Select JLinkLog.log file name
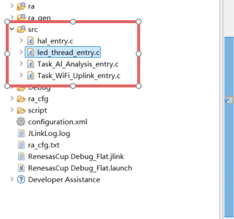 coord(49,133)
